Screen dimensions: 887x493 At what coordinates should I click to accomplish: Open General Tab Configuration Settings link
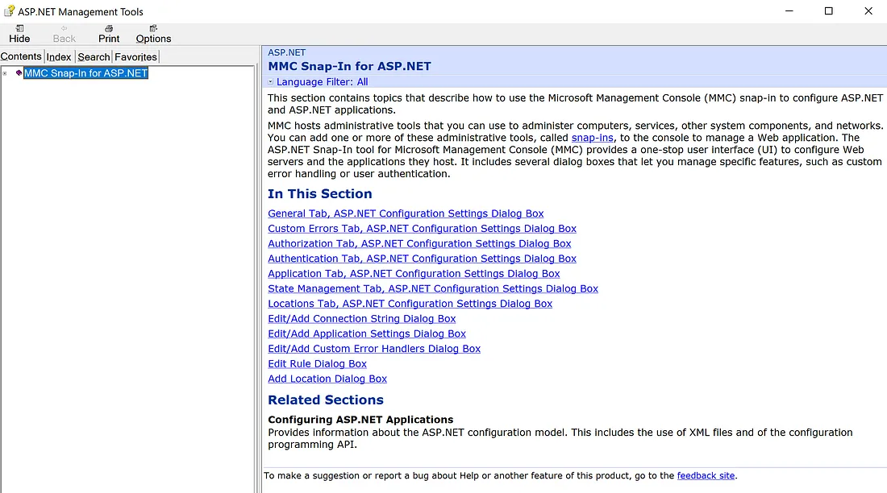pyautogui.click(x=406, y=213)
